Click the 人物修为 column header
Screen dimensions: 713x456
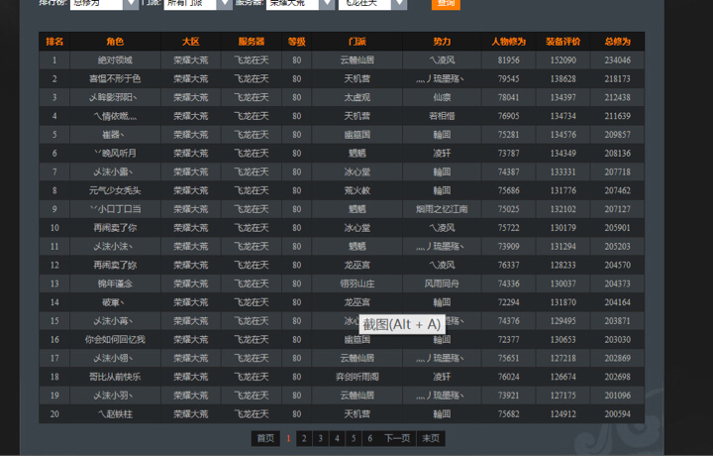coord(508,42)
